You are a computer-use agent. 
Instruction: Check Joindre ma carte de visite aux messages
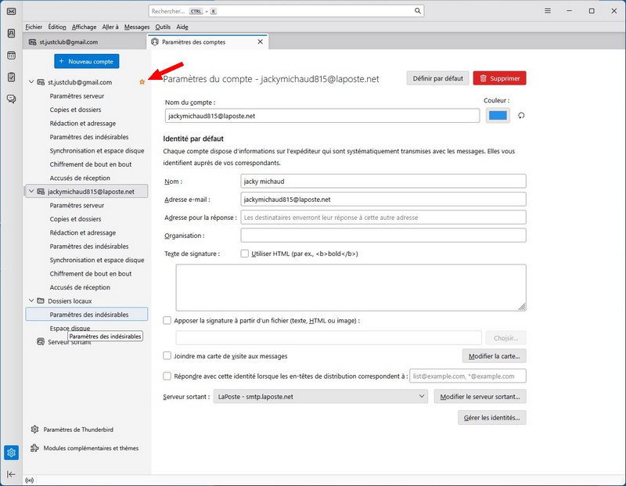[167, 355]
